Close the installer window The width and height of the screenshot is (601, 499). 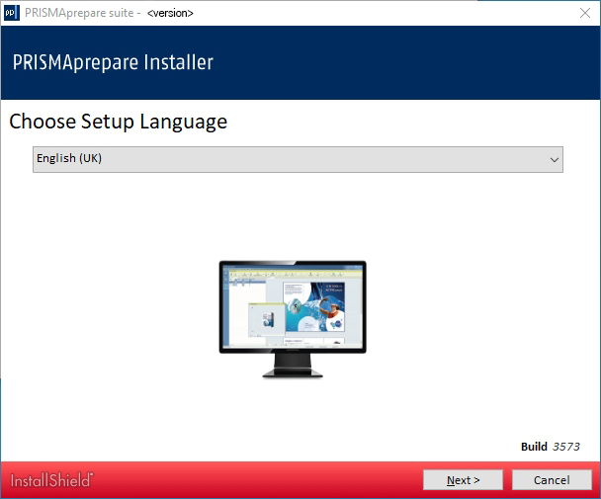[x=585, y=13]
